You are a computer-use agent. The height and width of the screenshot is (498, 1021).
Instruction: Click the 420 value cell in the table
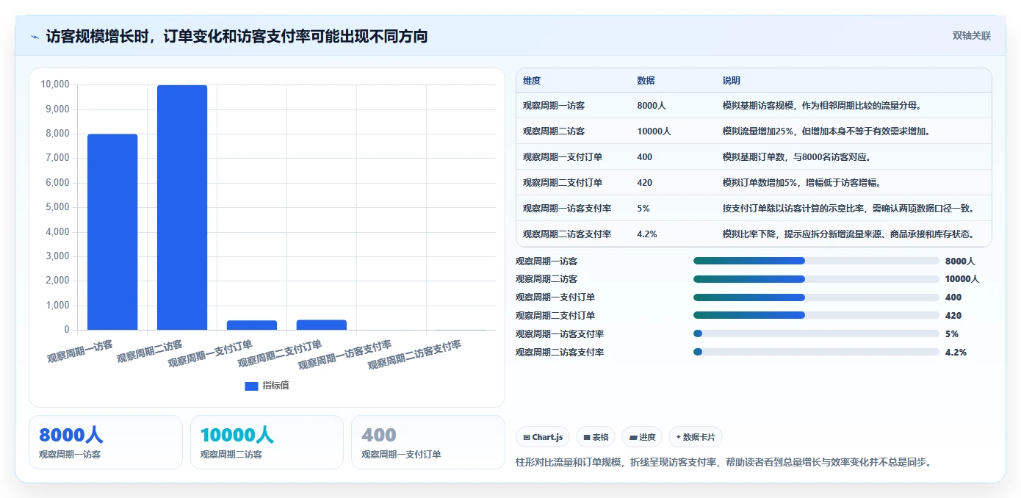pos(644,183)
